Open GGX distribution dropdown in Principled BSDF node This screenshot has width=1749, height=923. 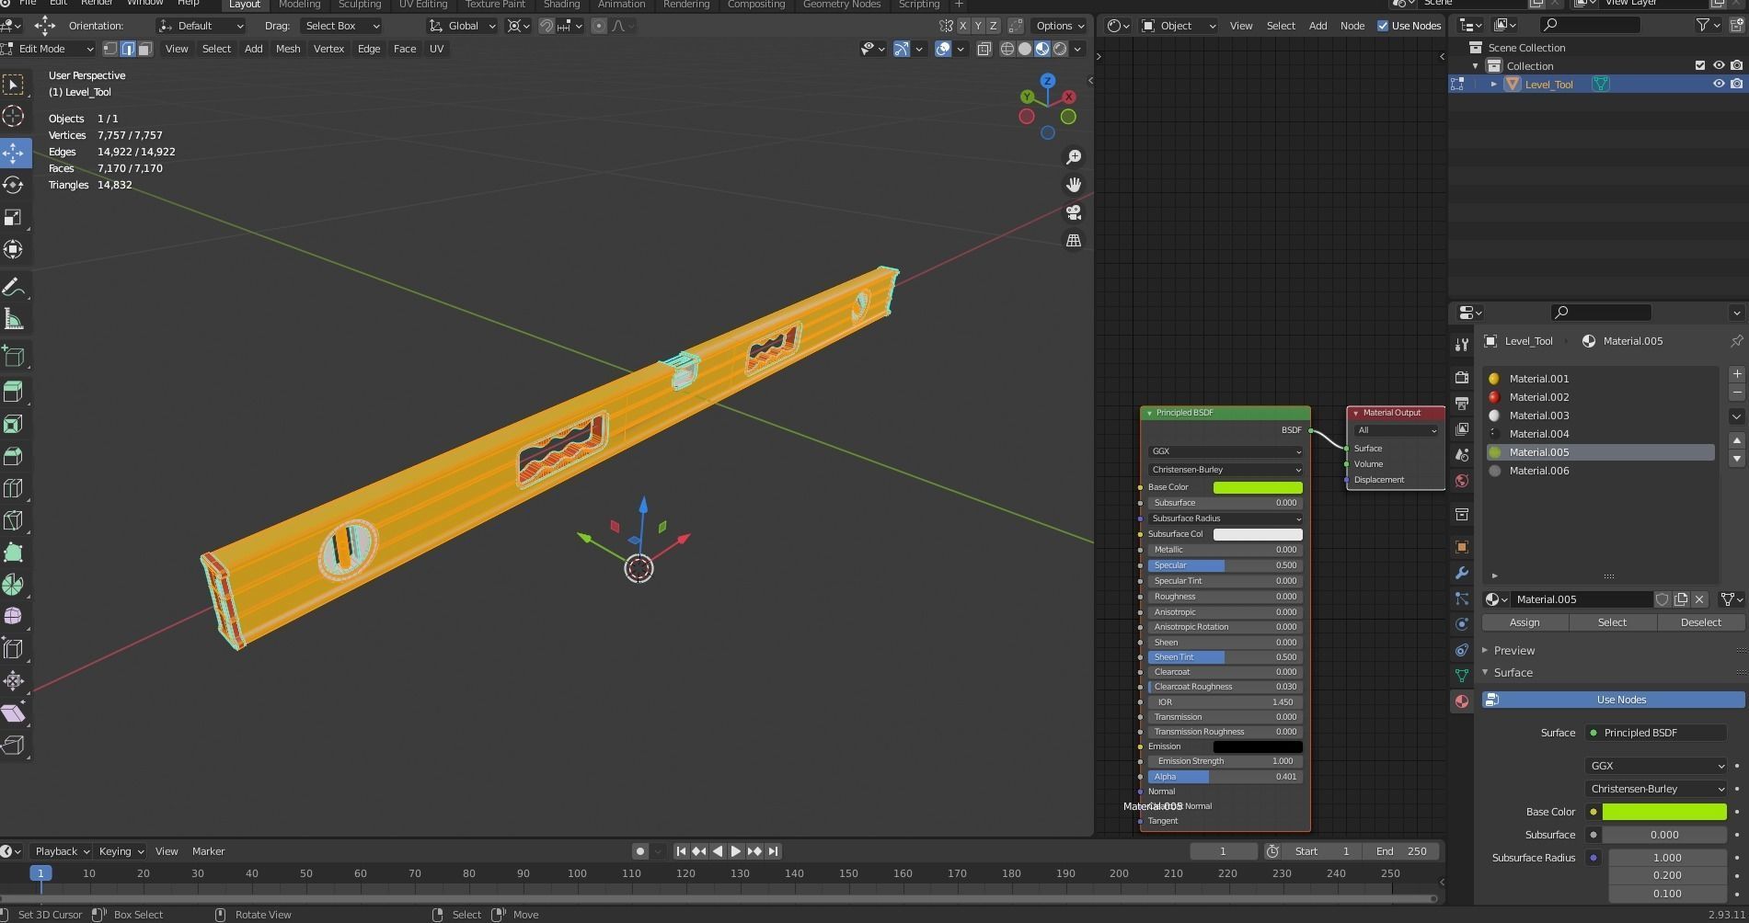click(x=1225, y=451)
